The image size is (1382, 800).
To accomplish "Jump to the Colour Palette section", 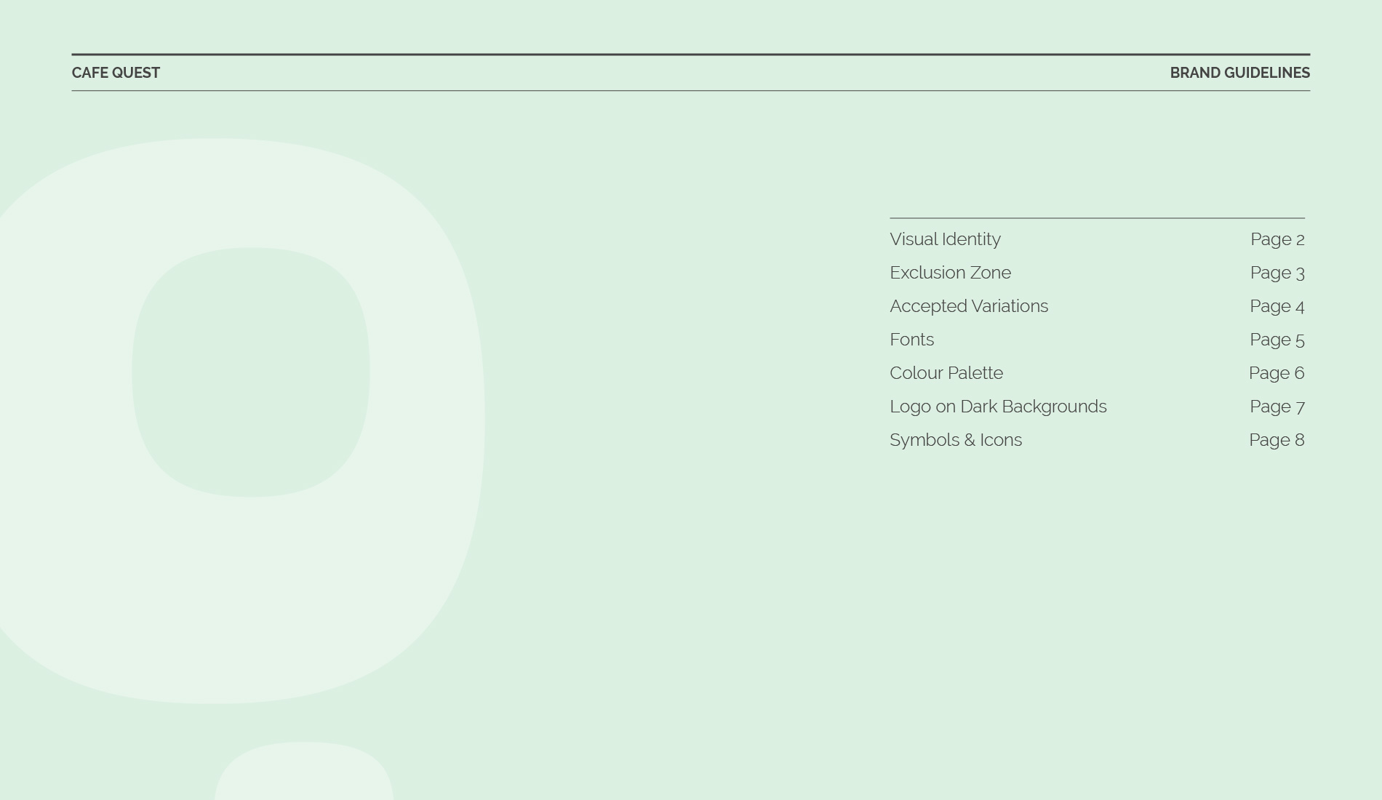I will 946,373.
